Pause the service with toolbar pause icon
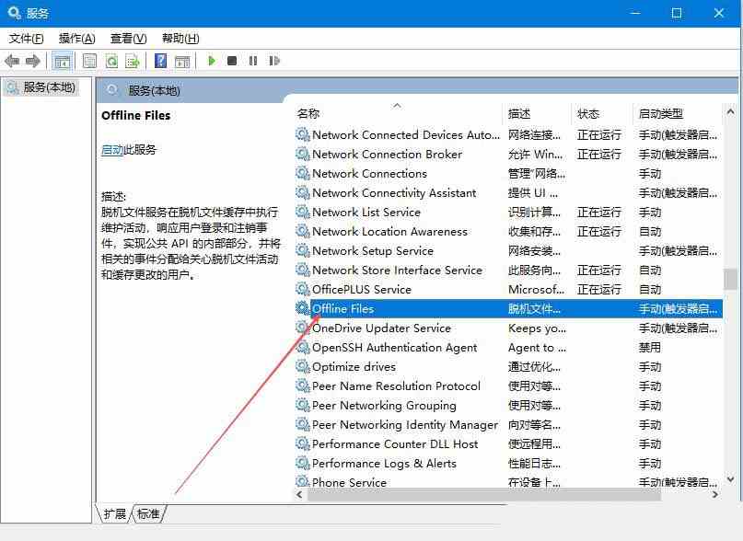 254,61
